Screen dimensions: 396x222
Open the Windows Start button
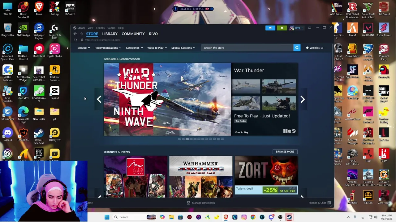(x=107, y=217)
